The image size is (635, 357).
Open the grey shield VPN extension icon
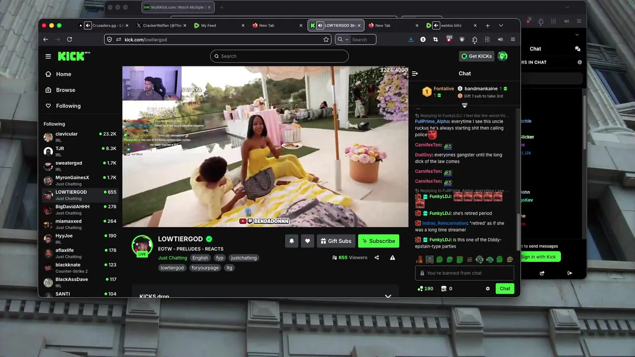click(x=462, y=39)
